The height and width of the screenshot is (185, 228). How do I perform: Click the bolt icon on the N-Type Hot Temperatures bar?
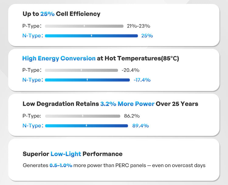click(x=87, y=80)
